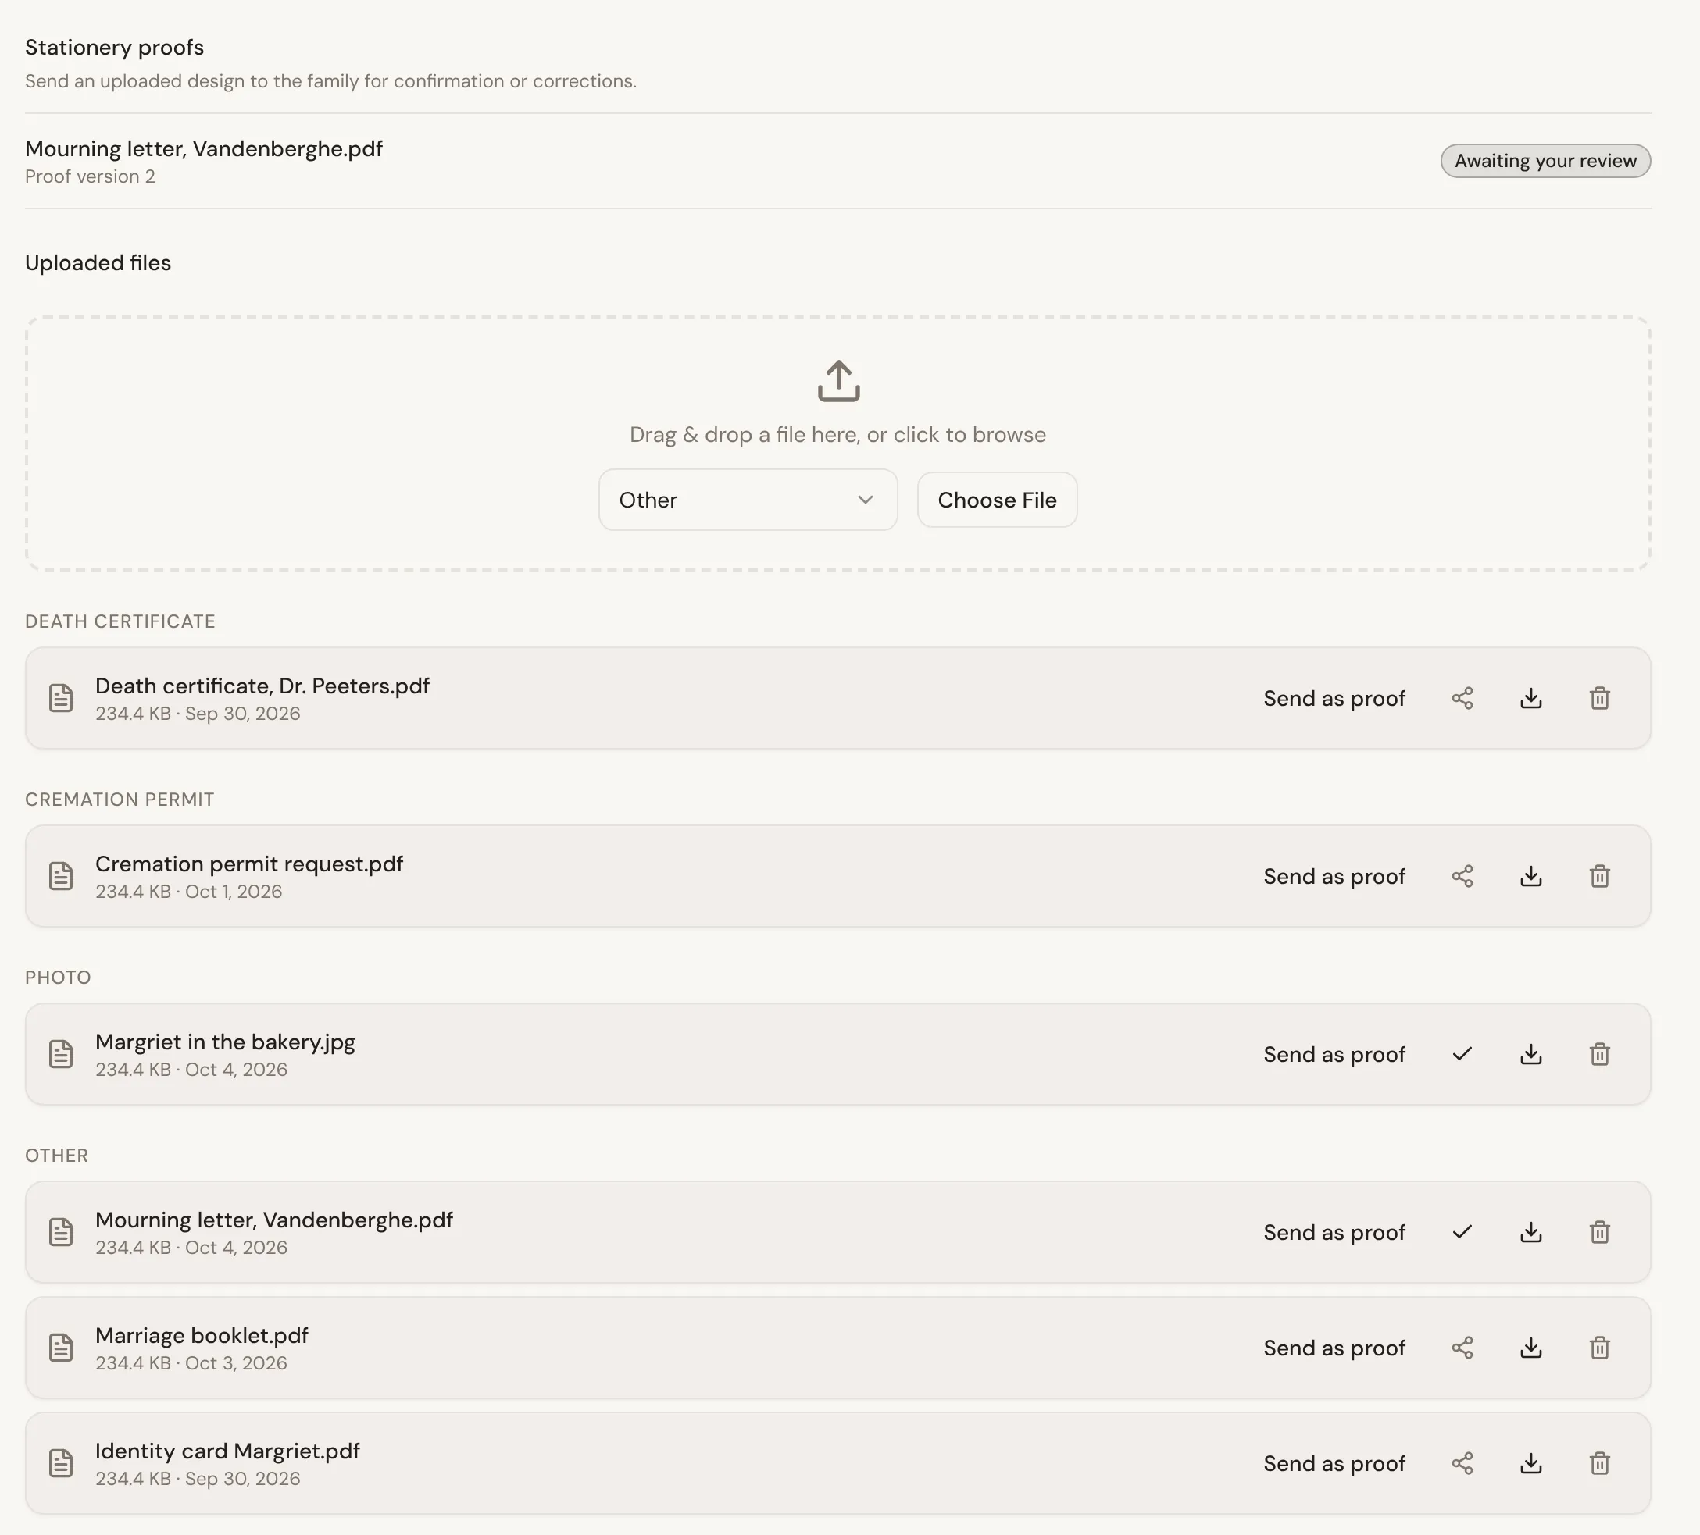The height and width of the screenshot is (1535, 1700).
Task: Delete Cremation permit request.pdf with trash icon
Action: pos(1600,876)
